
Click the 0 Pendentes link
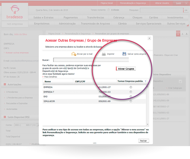click(x=12, y=92)
